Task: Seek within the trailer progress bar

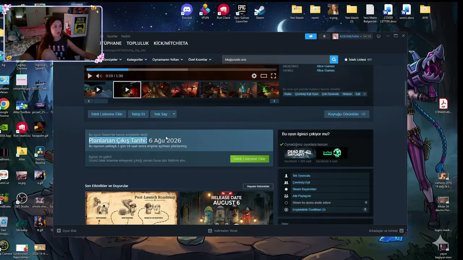Action: [x=182, y=69]
